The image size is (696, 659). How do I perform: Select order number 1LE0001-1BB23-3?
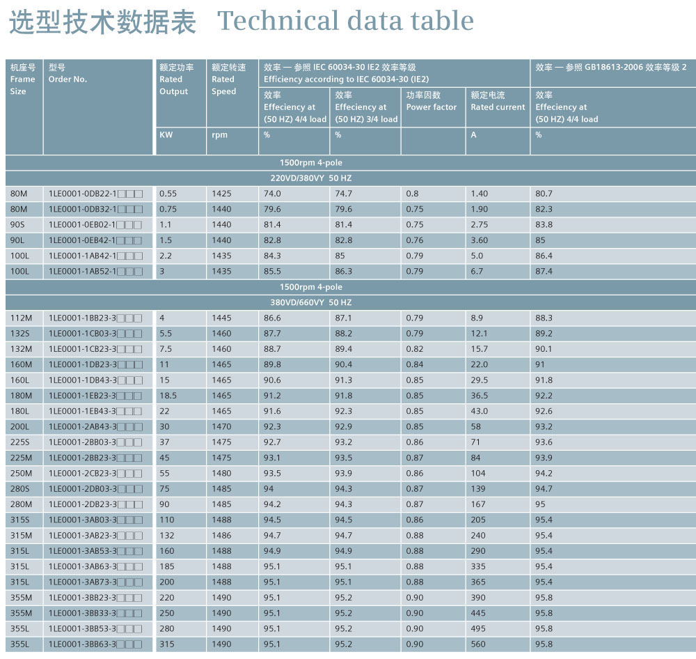point(95,318)
